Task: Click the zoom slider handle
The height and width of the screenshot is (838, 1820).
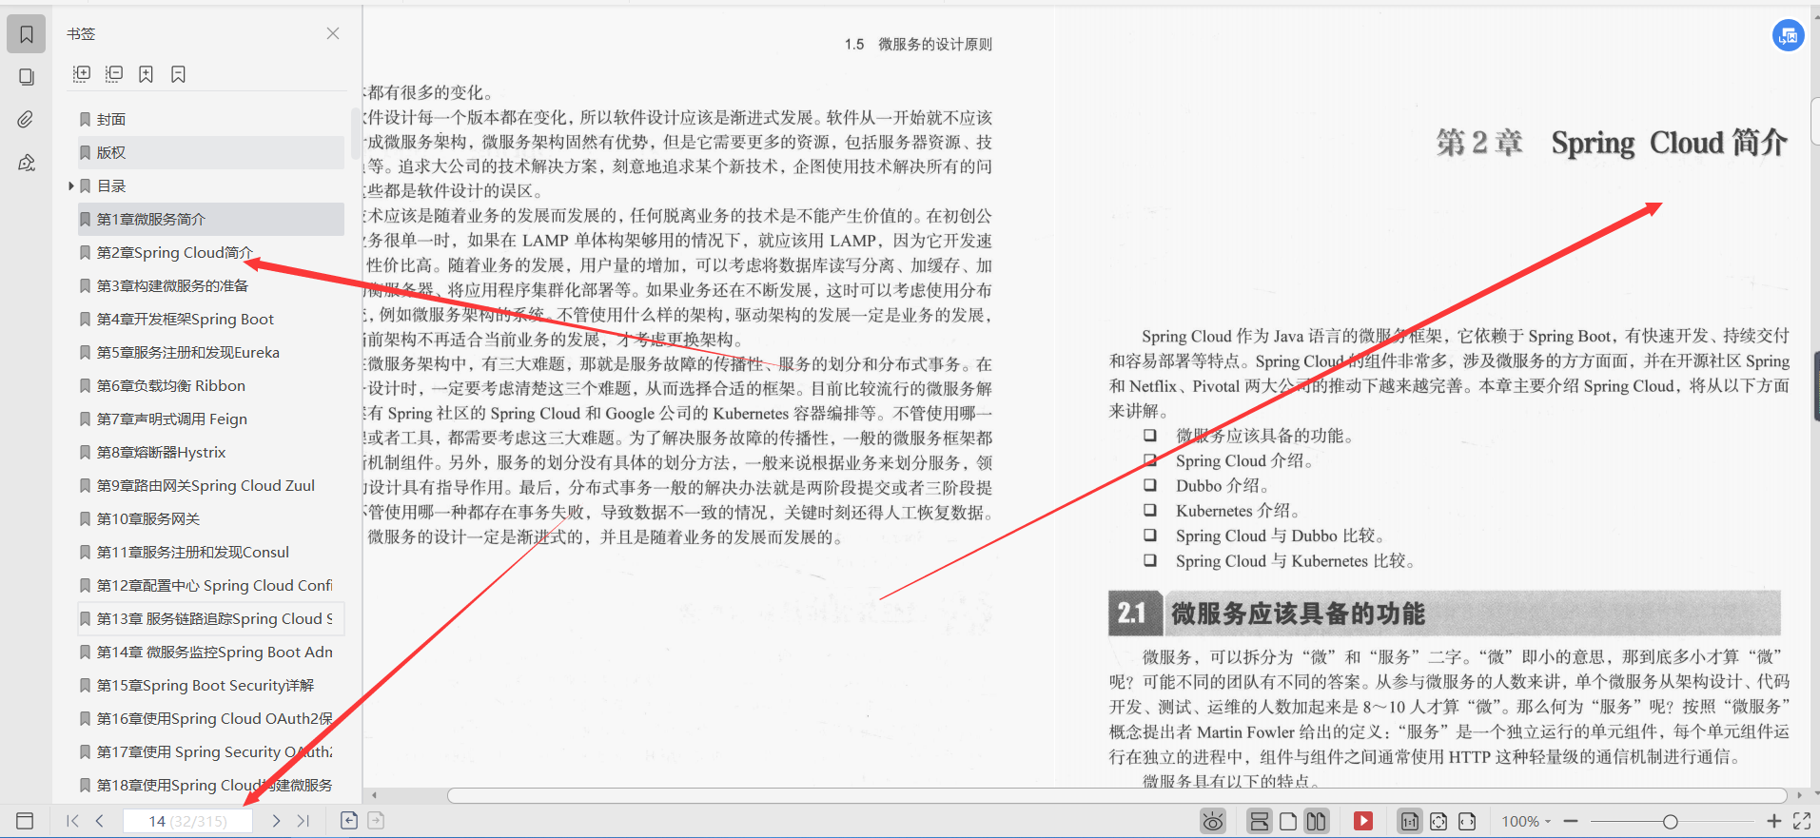Action: [1670, 821]
